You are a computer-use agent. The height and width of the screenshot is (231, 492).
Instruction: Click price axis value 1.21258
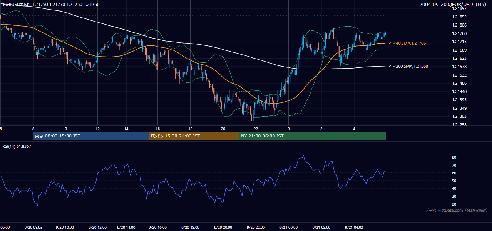[x=460, y=125]
